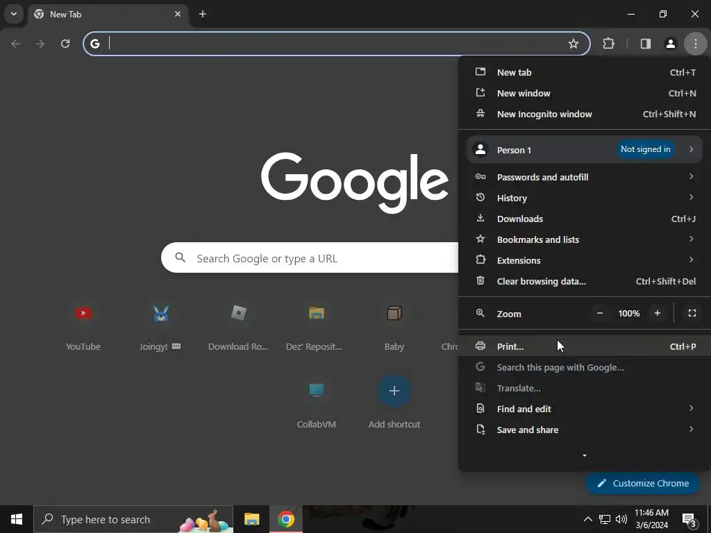Decrease zoom with minus button

tap(599, 313)
